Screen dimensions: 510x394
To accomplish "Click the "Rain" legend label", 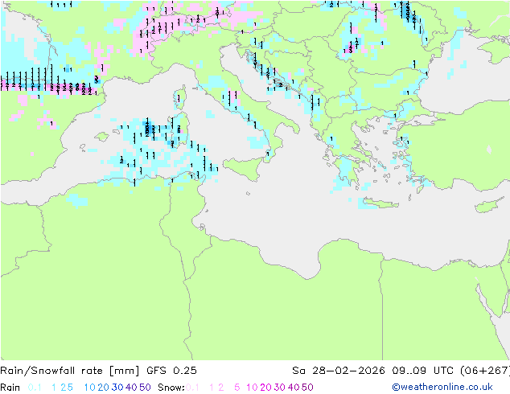I will [x=10, y=388].
